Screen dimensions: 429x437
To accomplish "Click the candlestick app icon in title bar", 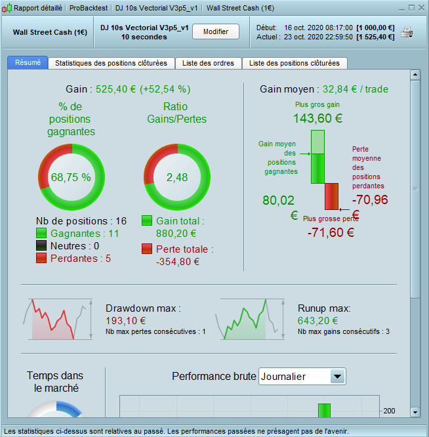I will [x=7, y=8].
